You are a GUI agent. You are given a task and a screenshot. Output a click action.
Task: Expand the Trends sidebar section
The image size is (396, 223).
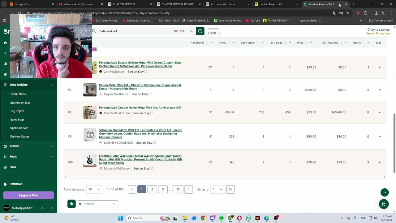click(x=52, y=146)
